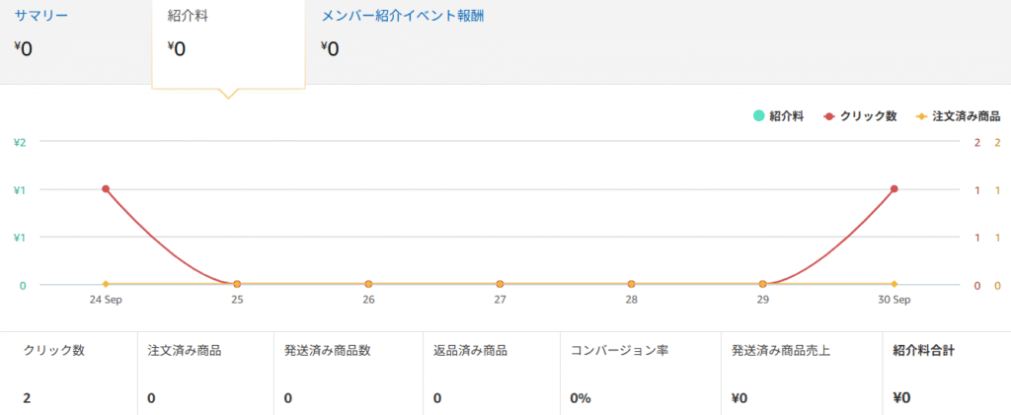Click the red data point at 24 Sep
Viewport: 1011px width, 415px height.
(106, 189)
